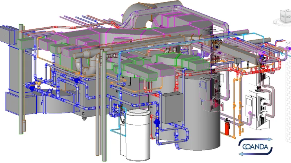This screenshot has height=163, width=291.
Task: Select the grey rectangular panel box on the tank
Action: 173,108
